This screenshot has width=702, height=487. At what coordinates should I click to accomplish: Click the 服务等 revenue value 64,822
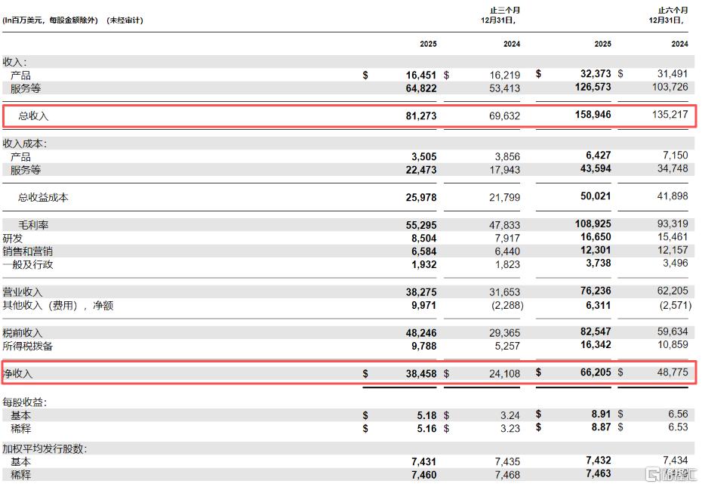coord(421,88)
